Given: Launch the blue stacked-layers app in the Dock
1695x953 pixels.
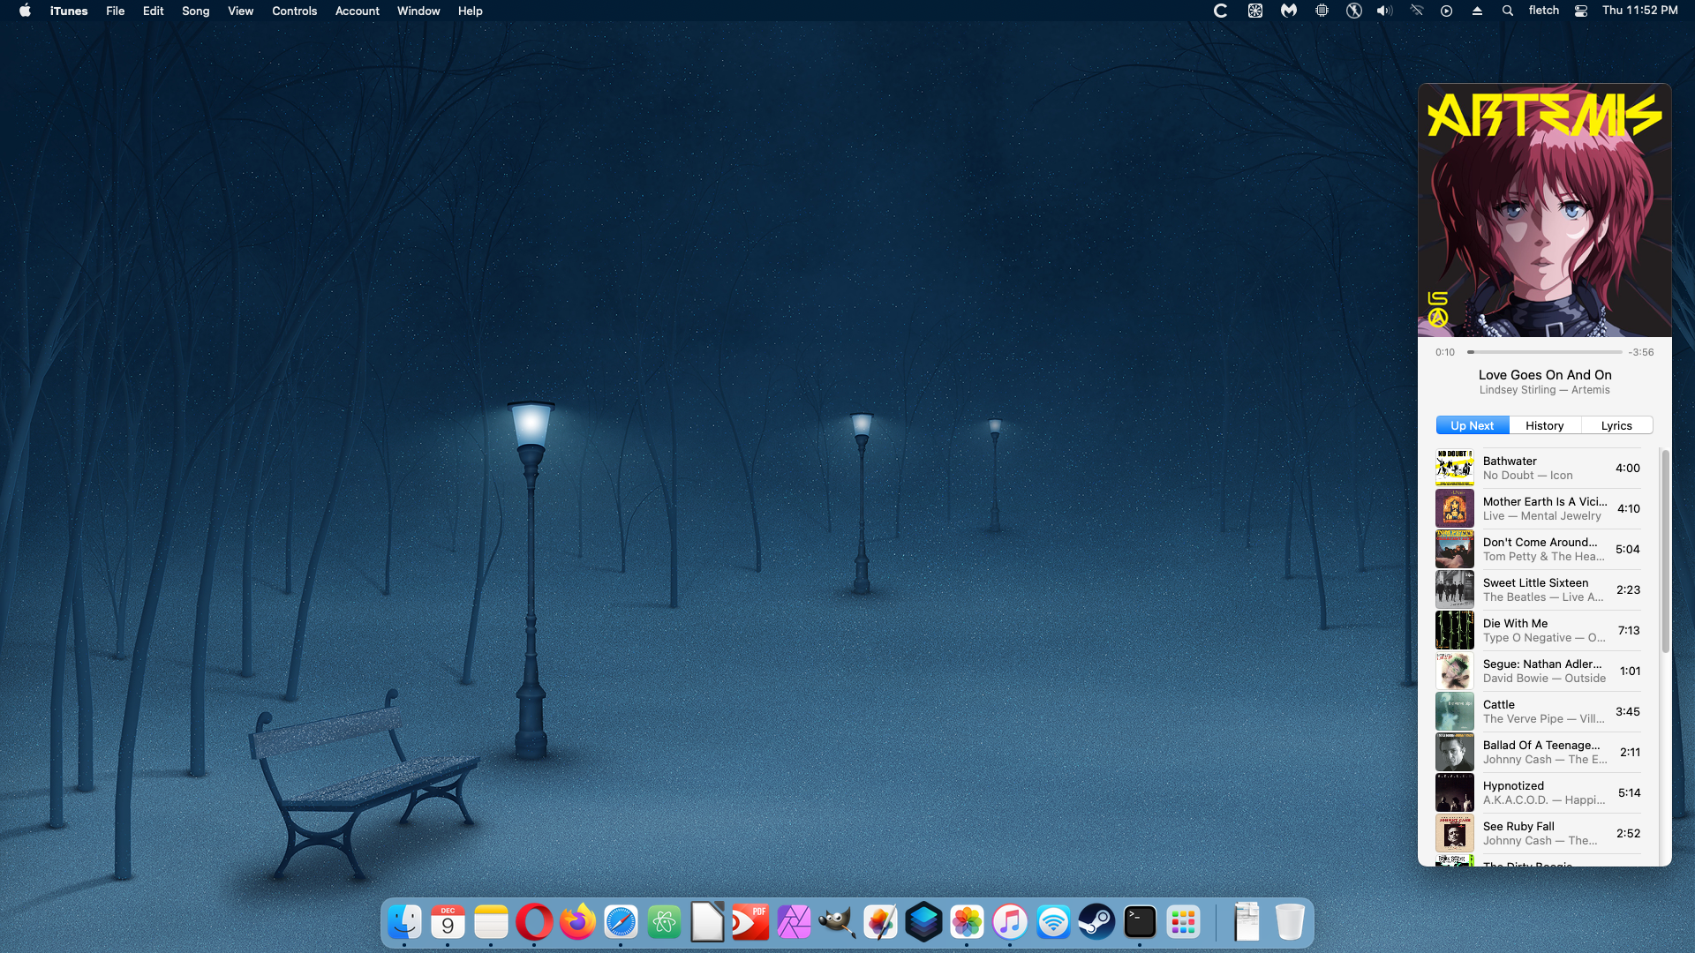Looking at the screenshot, I should tap(923, 923).
